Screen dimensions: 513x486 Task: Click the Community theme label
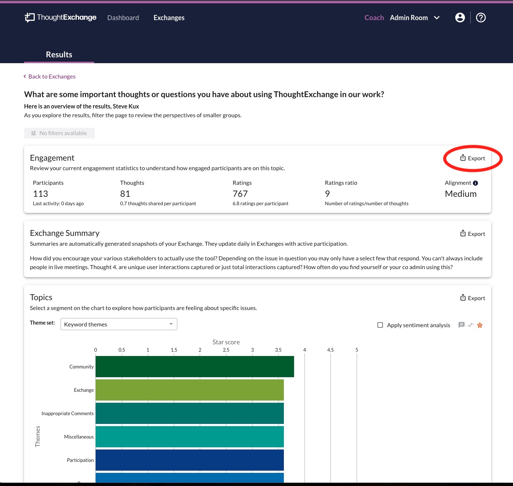81,367
